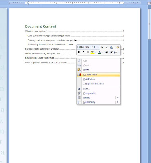Click 'Small Steps: Learn from them' entry
151x163 pixels.
pyautogui.click(x=40, y=58)
